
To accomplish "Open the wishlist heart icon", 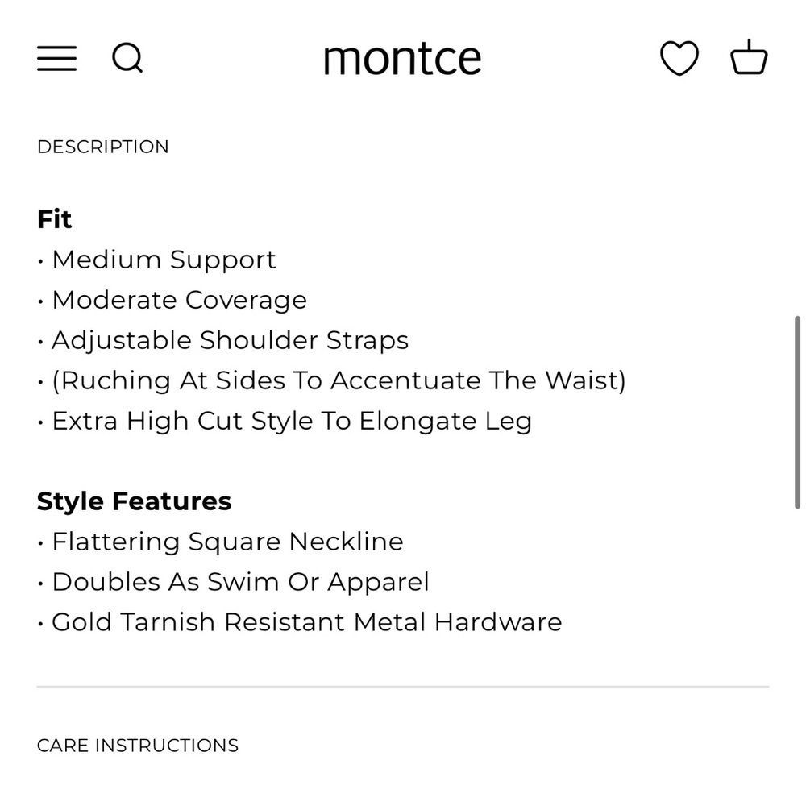I will click(x=679, y=57).
